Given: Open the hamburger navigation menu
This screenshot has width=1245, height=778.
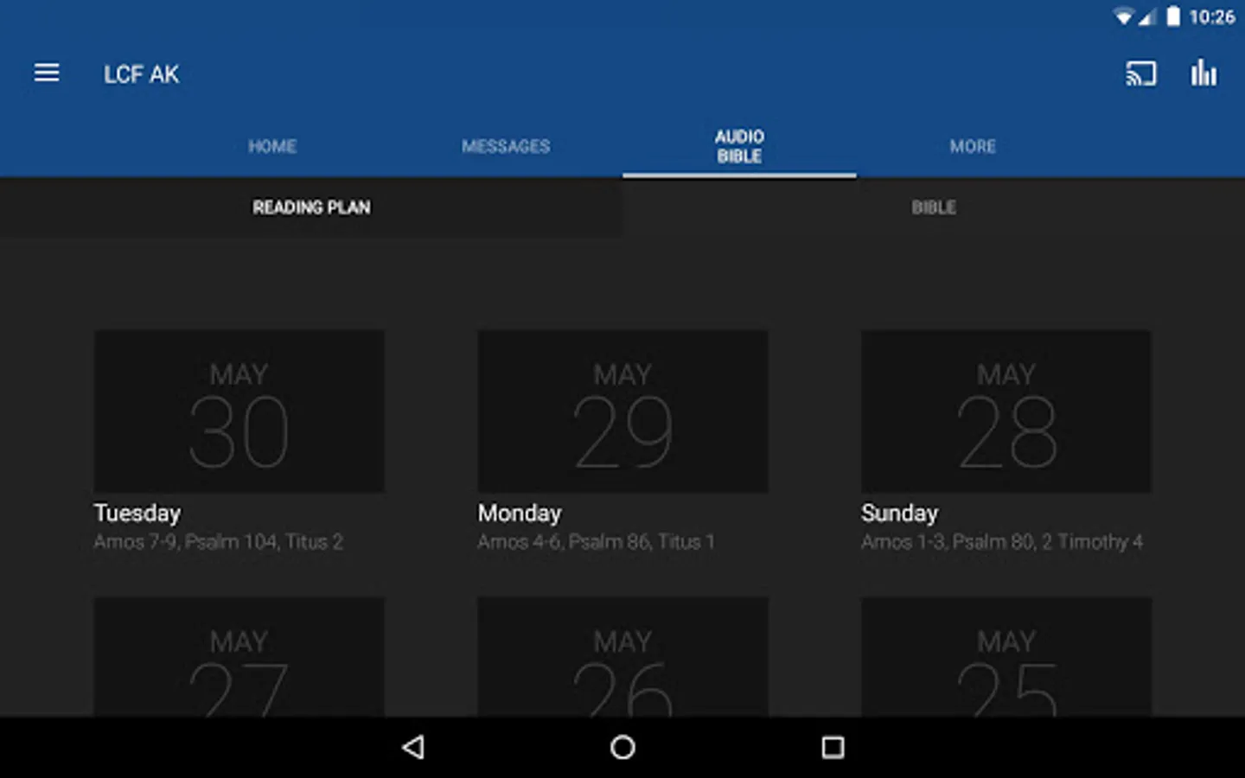Looking at the screenshot, I should (47, 73).
